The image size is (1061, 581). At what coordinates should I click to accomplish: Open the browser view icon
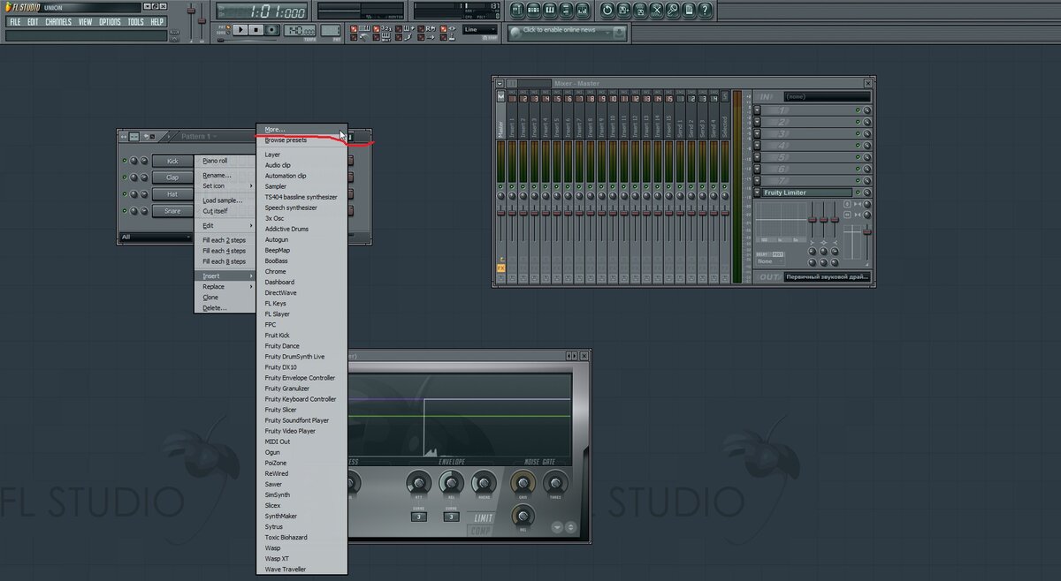[566, 10]
